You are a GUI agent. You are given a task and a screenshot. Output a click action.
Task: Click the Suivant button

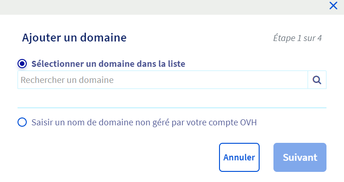click(x=300, y=157)
